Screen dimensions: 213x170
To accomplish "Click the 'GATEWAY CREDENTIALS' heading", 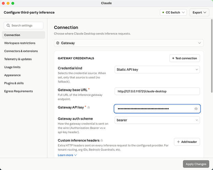I will pos(76,58).
